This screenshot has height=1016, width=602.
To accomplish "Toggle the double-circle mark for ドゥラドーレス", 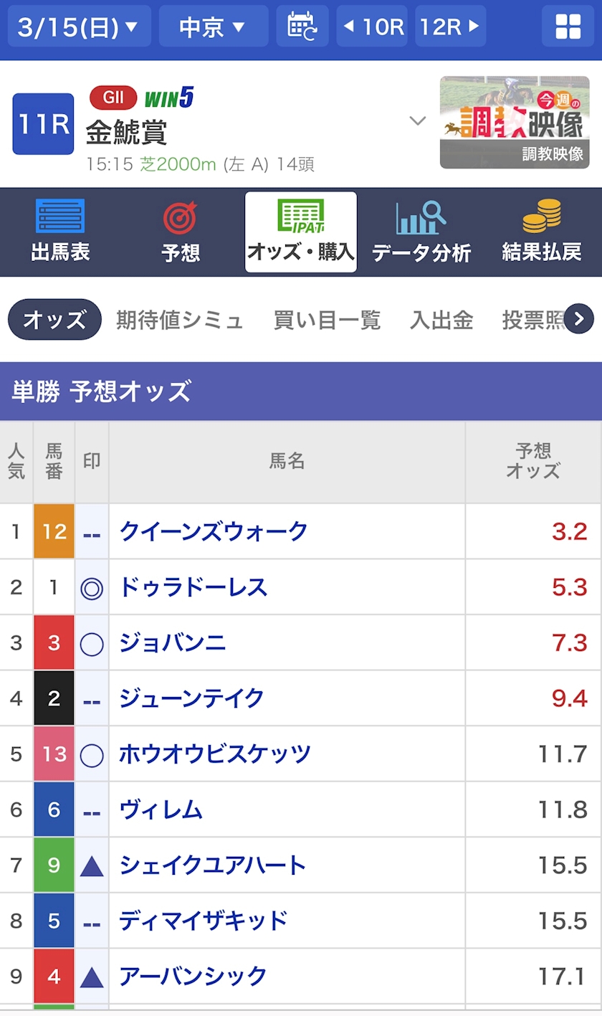I will pyautogui.click(x=92, y=588).
